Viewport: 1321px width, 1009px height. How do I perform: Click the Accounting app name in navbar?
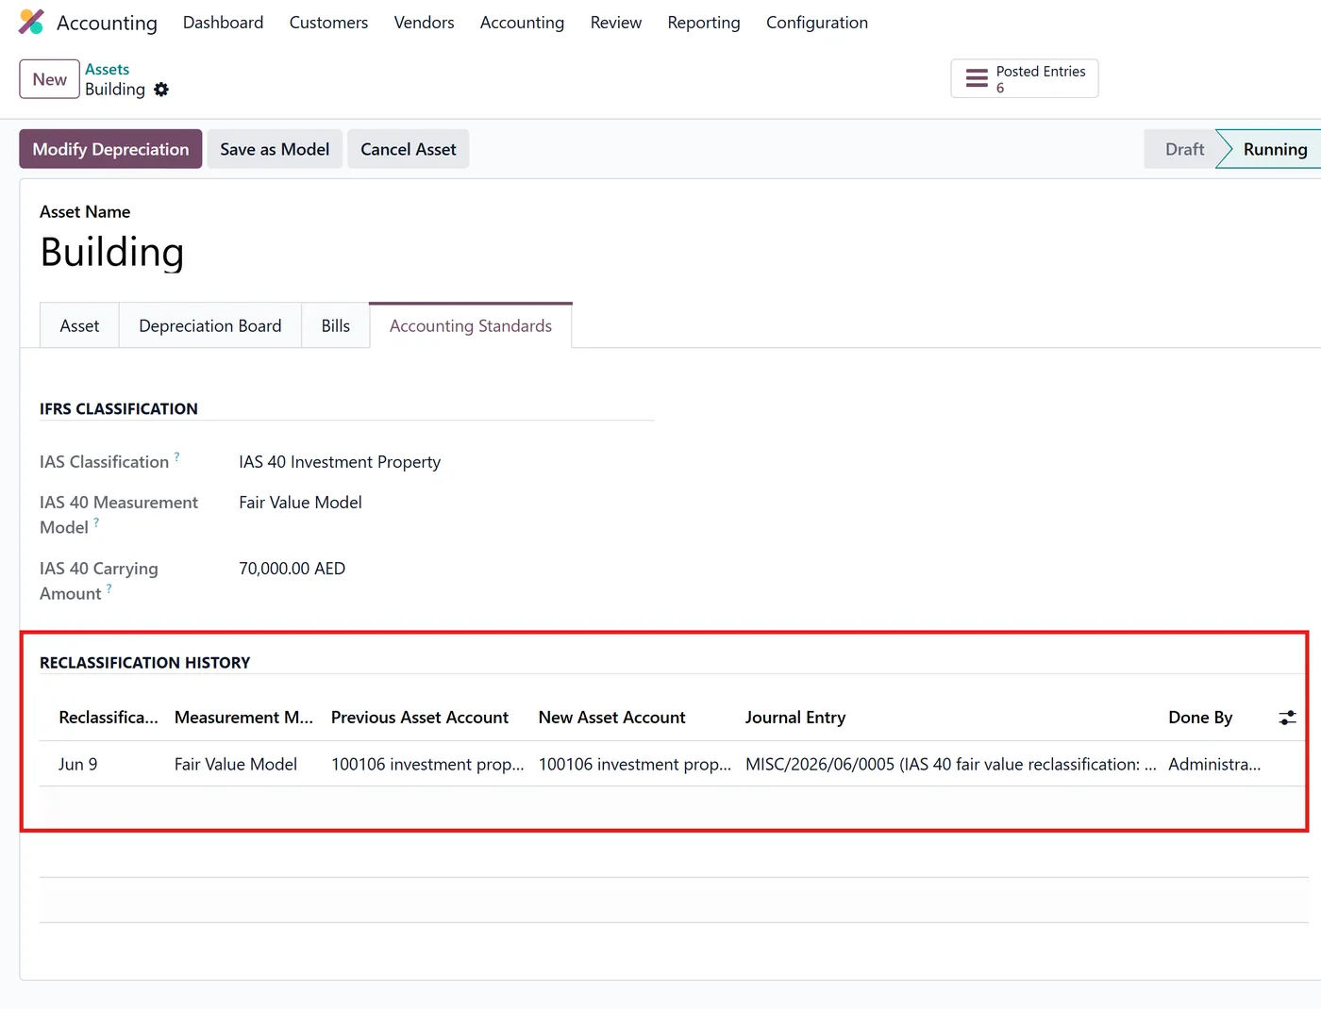(x=107, y=23)
